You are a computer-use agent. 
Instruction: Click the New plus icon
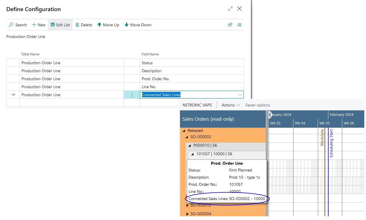tap(33, 25)
